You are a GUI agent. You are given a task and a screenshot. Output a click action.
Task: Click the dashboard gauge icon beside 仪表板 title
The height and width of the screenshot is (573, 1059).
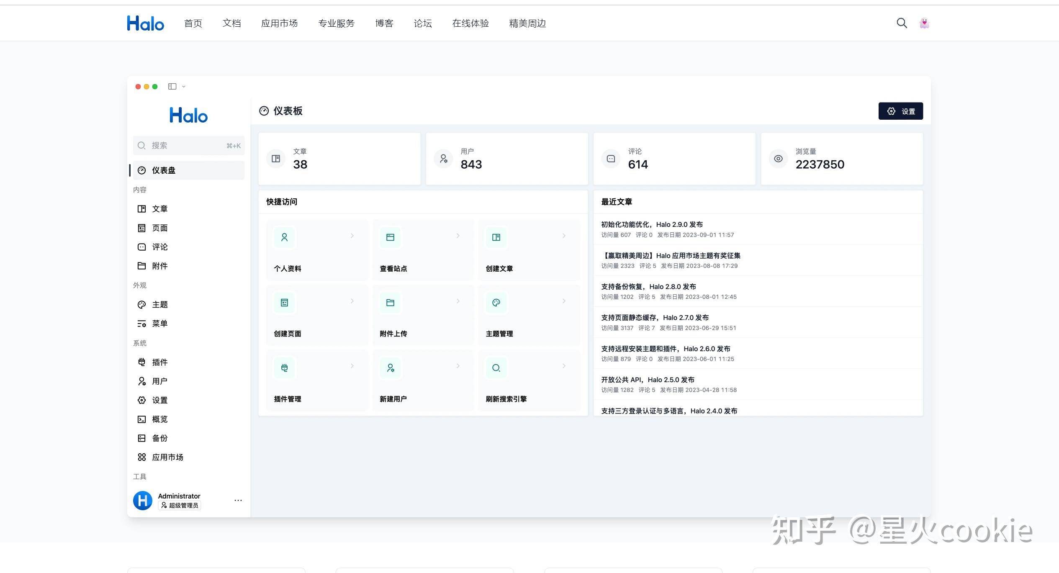click(x=264, y=111)
